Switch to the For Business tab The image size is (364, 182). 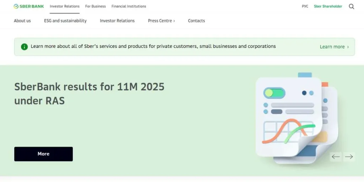click(x=95, y=6)
